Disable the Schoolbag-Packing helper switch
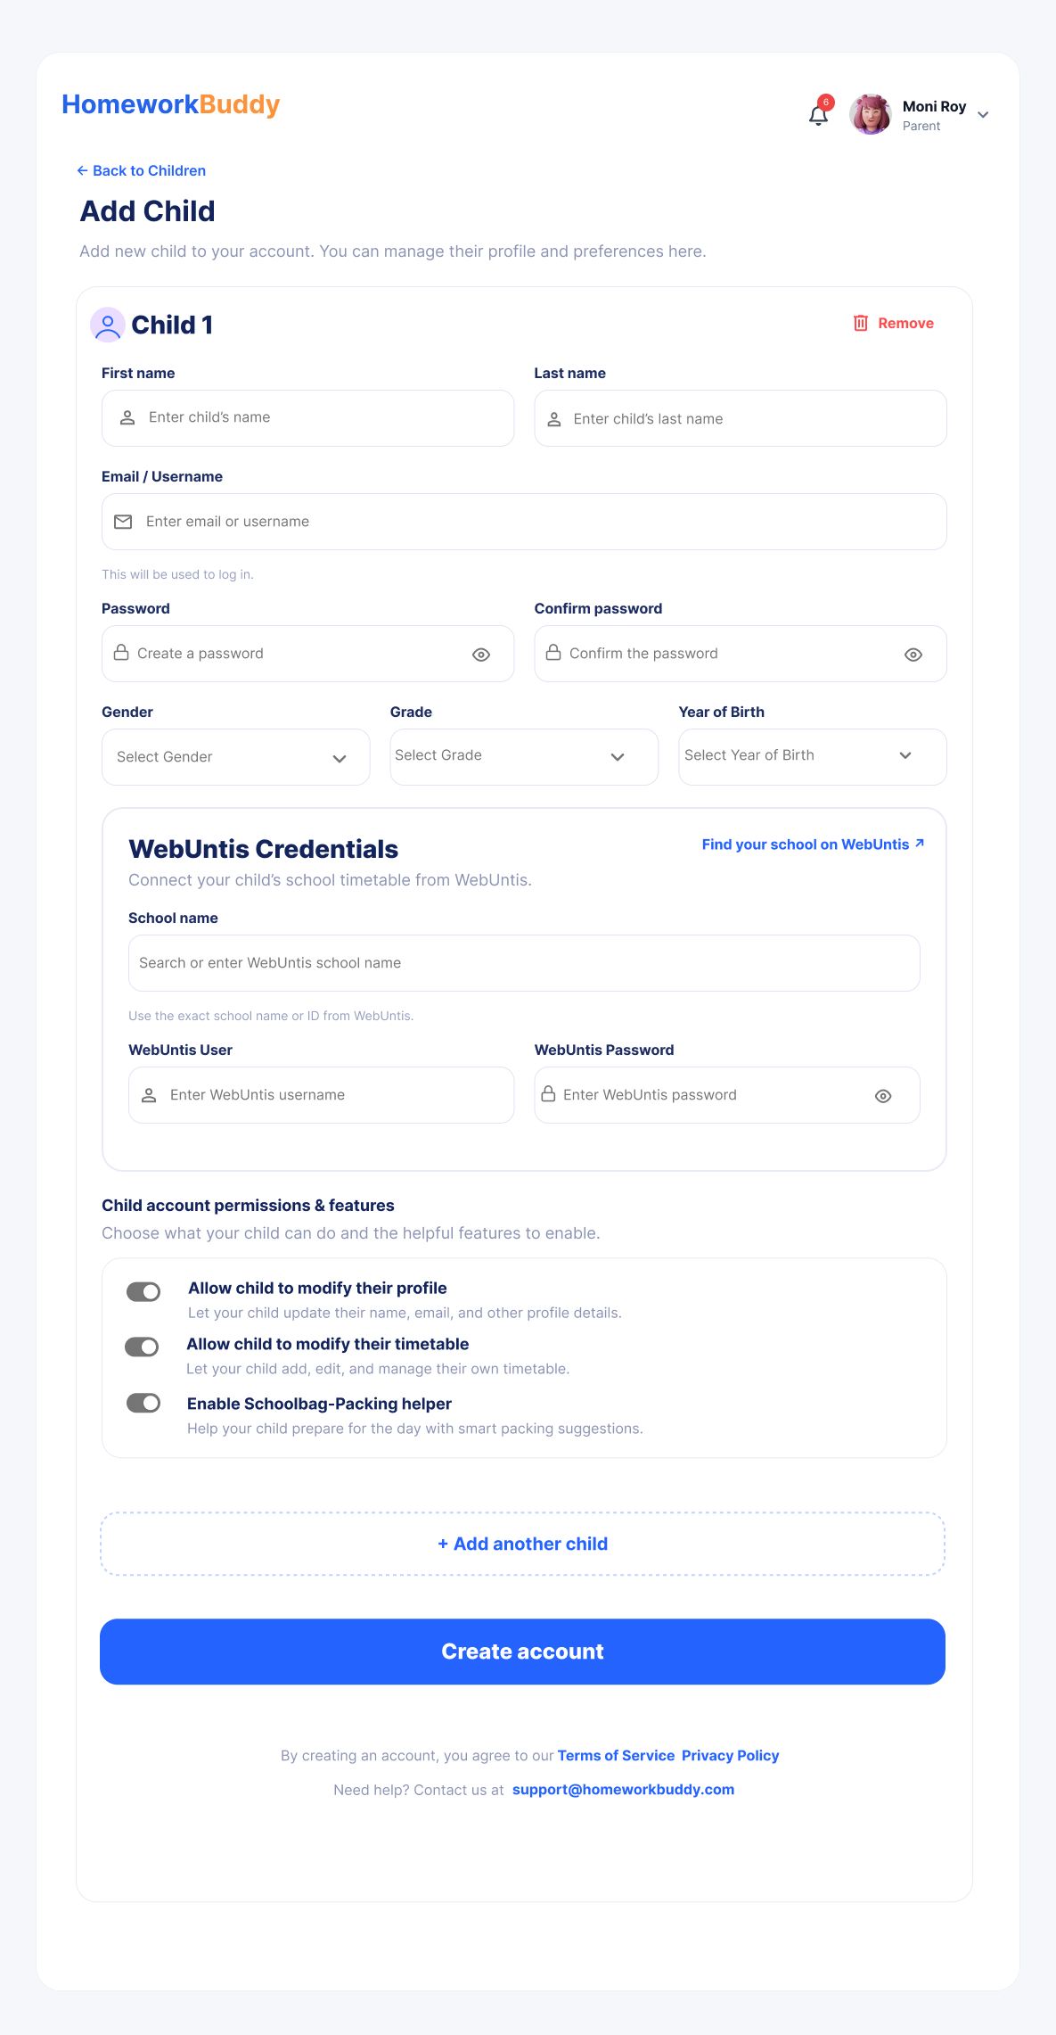Screen dimensions: 1056x2035 pos(143,1403)
